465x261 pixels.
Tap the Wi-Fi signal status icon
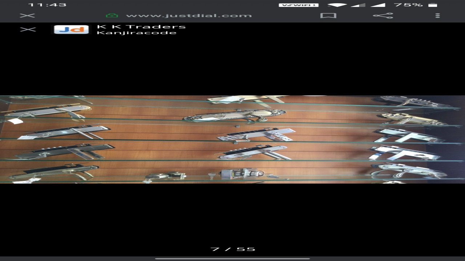337,5
